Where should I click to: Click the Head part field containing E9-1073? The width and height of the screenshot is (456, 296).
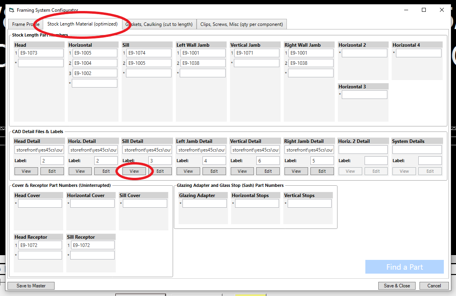tap(41, 53)
